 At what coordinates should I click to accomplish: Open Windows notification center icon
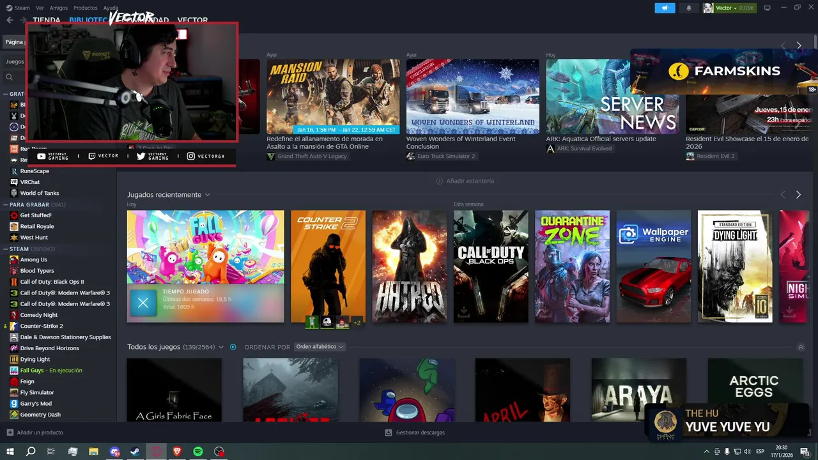(805, 451)
